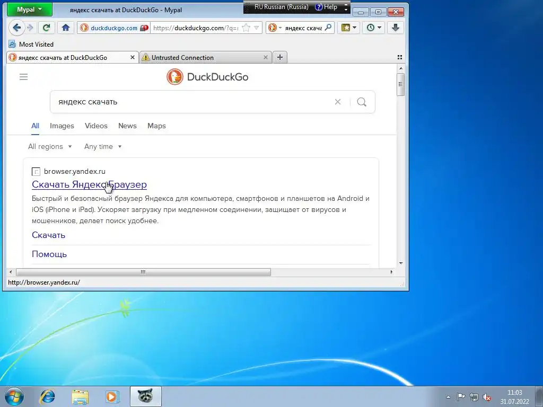Expand the Any time filter

coord(103,146)
